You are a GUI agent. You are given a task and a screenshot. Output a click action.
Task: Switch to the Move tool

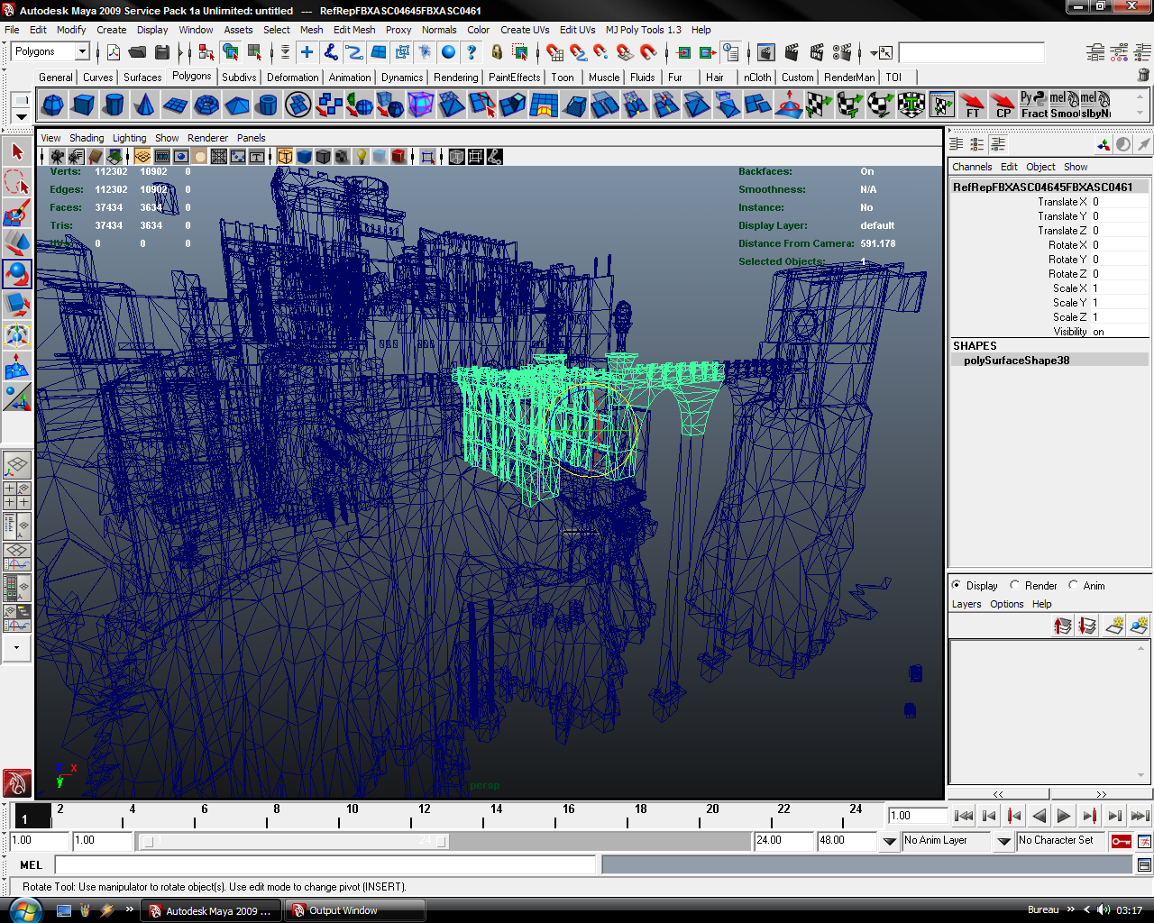17,243
